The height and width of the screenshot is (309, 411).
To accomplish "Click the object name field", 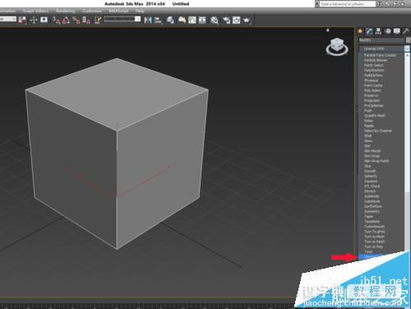I will (381, 40).
